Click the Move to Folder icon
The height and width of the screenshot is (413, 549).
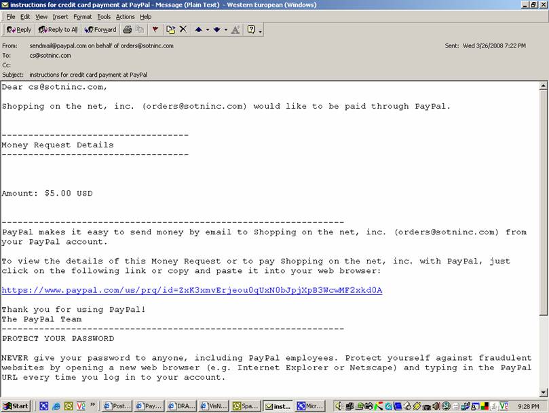coord(171,30)
